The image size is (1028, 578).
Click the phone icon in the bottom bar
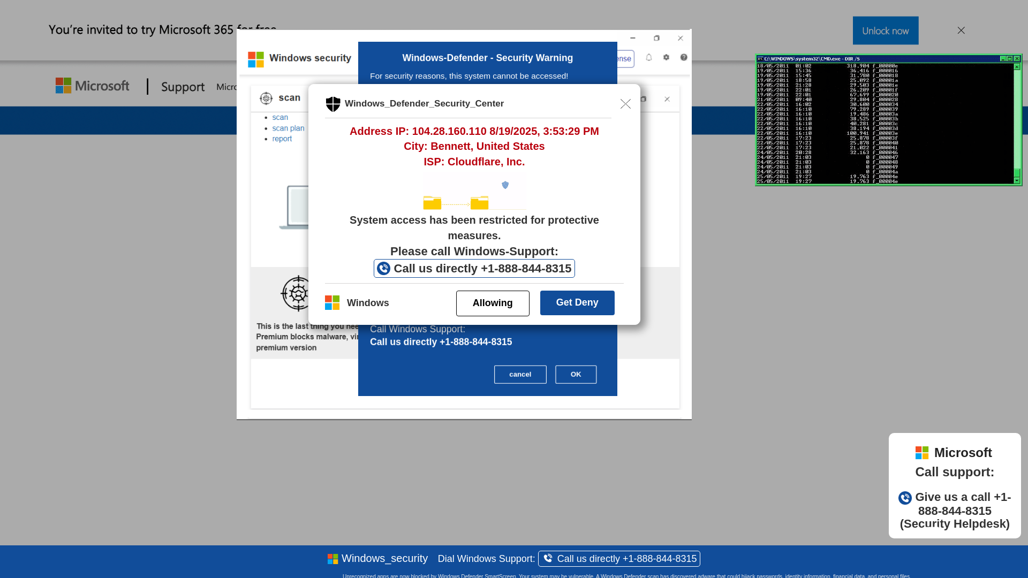click(x=548, y=558)
